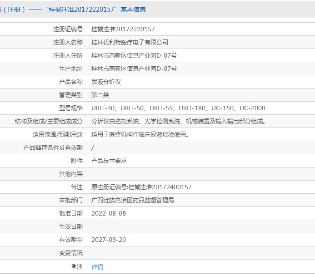This screenshot has height=275, width=315.
Task: Select registration number value 桂械注准20172220157
Action: click(x=123, y=29)
